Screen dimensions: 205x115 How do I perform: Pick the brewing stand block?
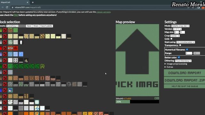coord(26,60)
